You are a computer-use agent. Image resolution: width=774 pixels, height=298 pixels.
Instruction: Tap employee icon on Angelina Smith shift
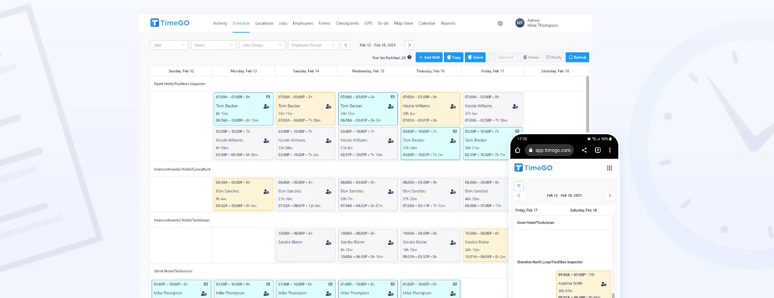604,284
